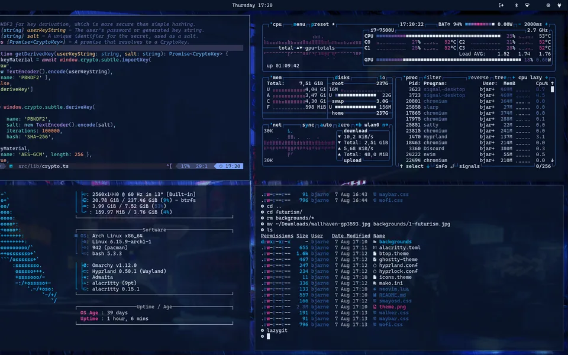Click 'Omarchy v1.12.0' in the fastfetch window
This screenshot has height=355, width=568.
[114, 265]
